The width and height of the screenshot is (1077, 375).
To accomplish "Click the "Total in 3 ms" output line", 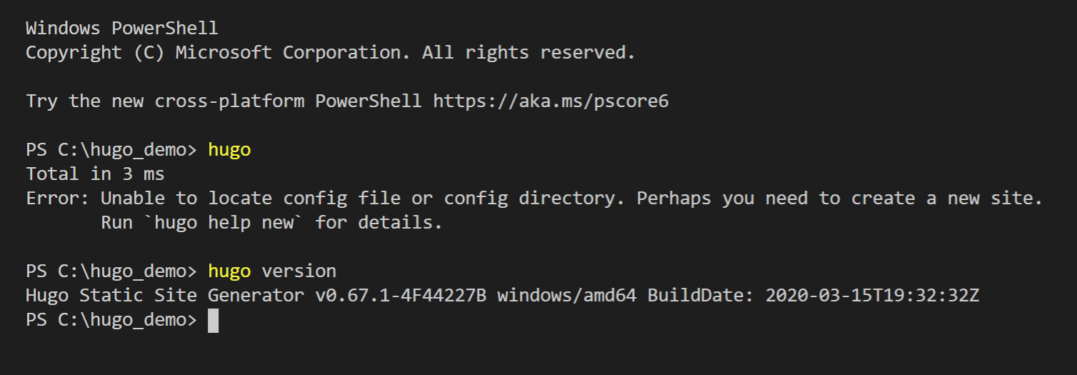I will 95,174.
